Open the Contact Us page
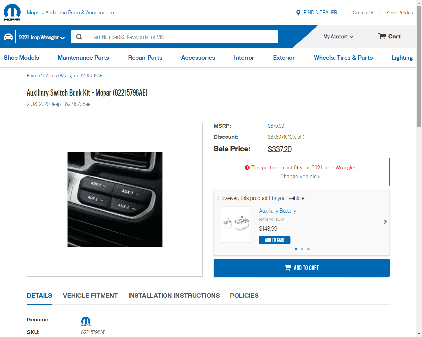This screenshot has height=337, width=422. point(363,13)
